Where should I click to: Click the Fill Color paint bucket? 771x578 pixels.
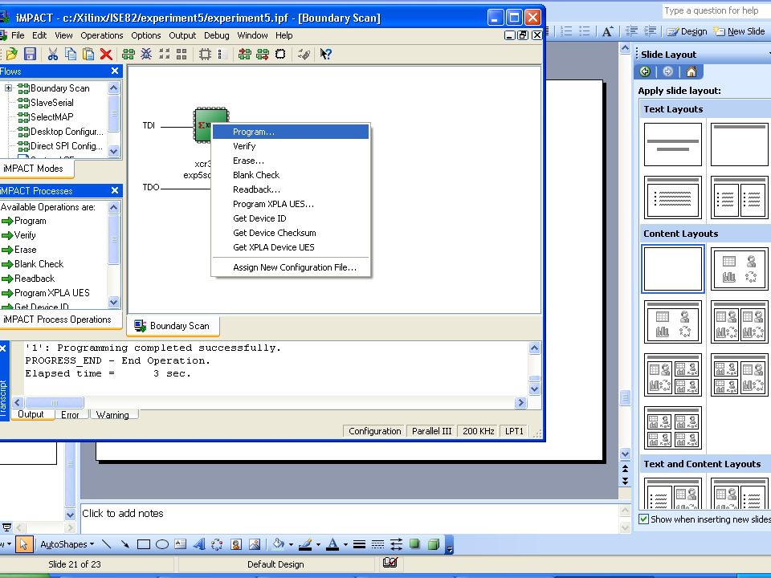point(279,544)
